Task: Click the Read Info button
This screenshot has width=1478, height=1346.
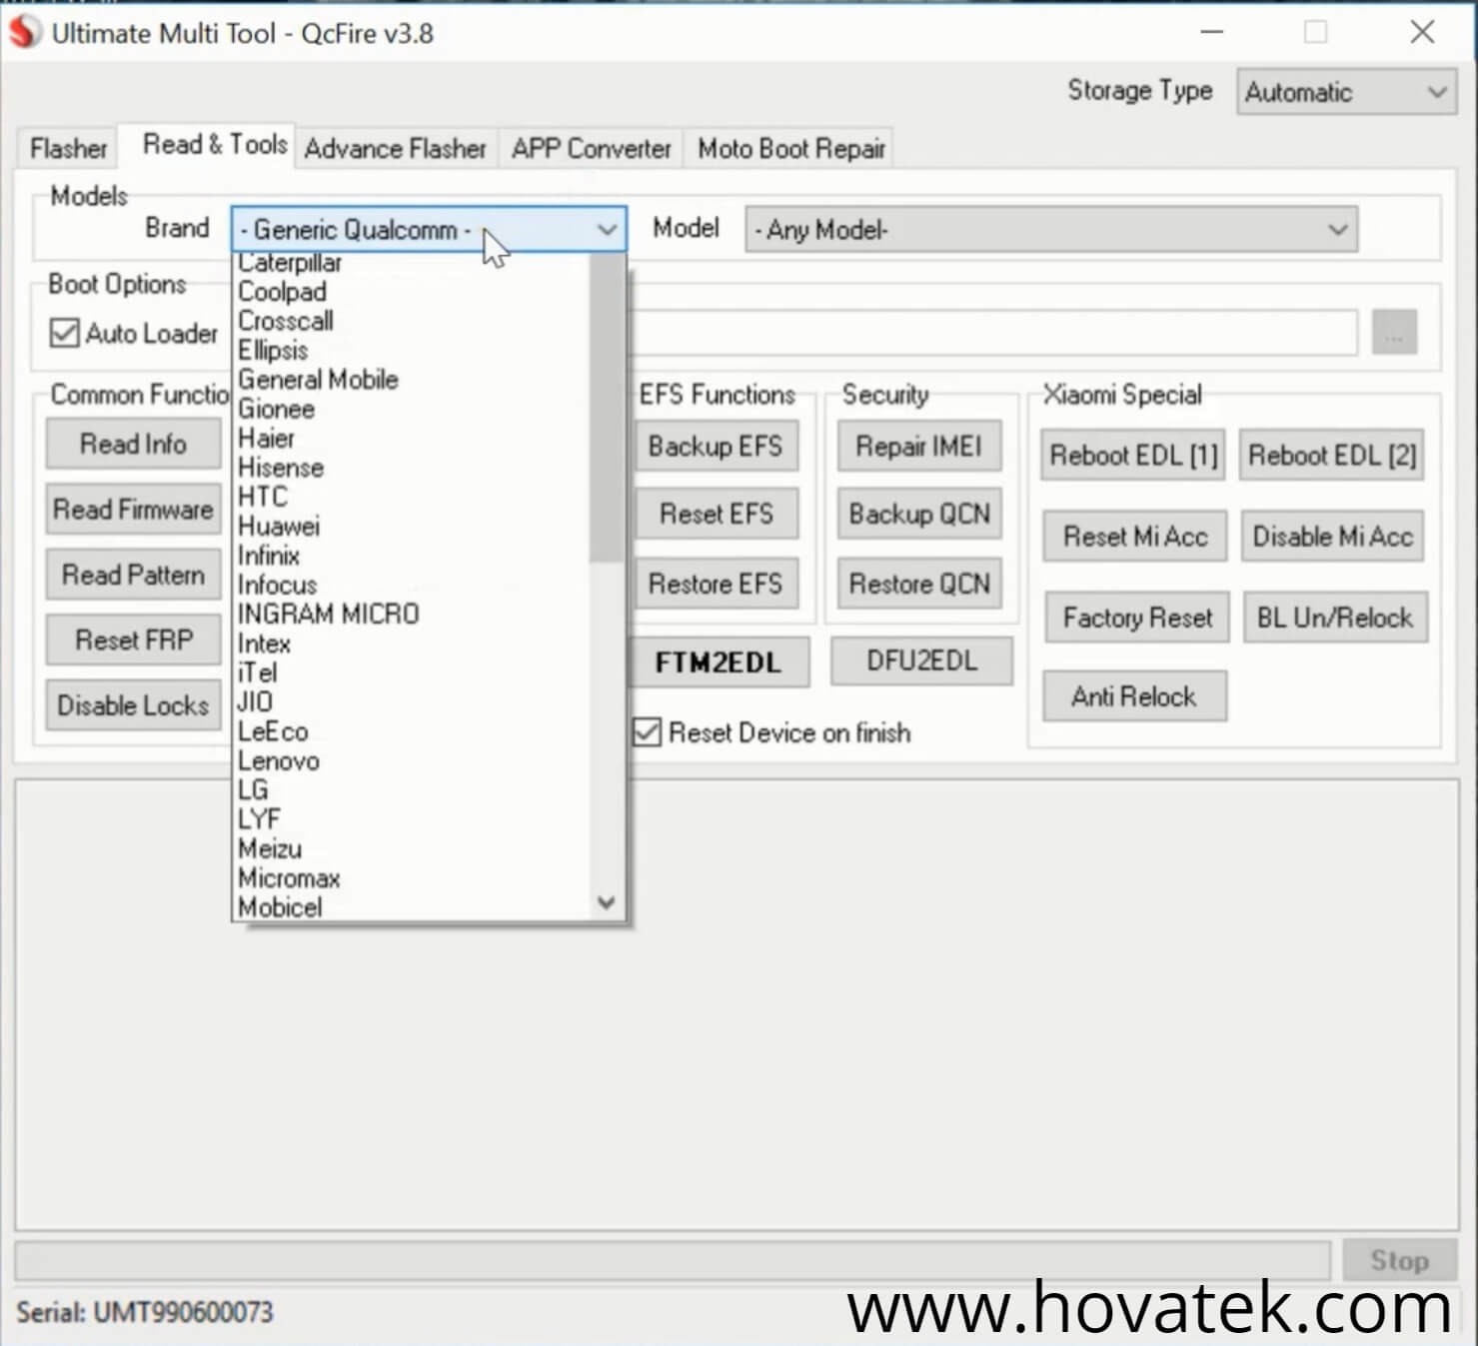Action: (x=133, y=444)
